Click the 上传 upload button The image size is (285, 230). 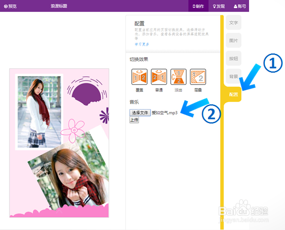coord(134,120)
